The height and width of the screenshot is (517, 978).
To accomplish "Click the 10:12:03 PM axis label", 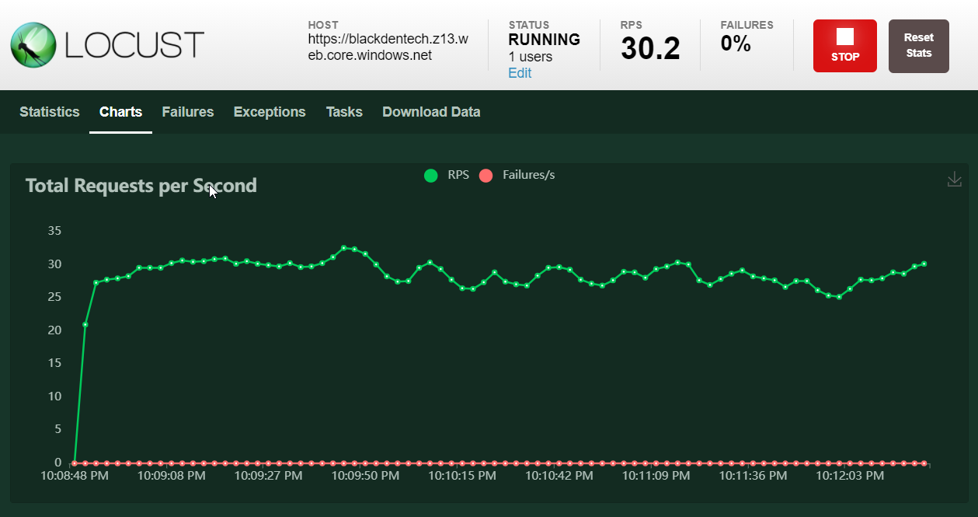I will (x=850, y=476).
